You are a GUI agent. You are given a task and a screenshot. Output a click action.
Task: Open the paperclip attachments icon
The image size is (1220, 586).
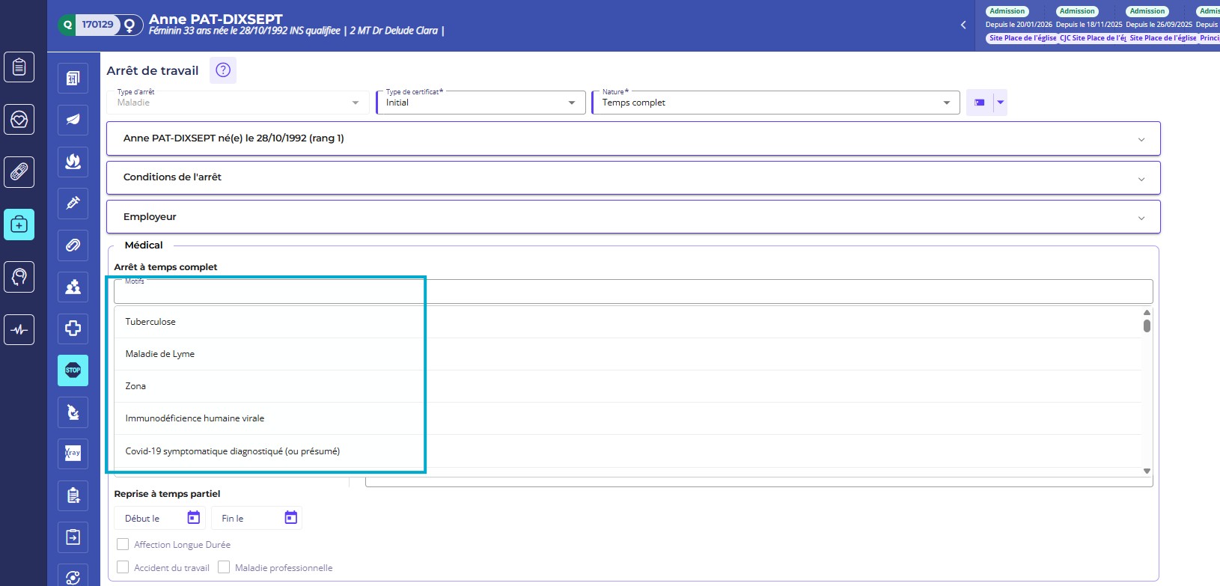[x=73, y=245]
